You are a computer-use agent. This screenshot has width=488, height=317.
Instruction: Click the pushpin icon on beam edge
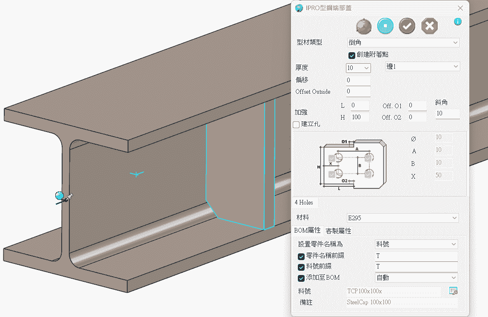(69, 196)
